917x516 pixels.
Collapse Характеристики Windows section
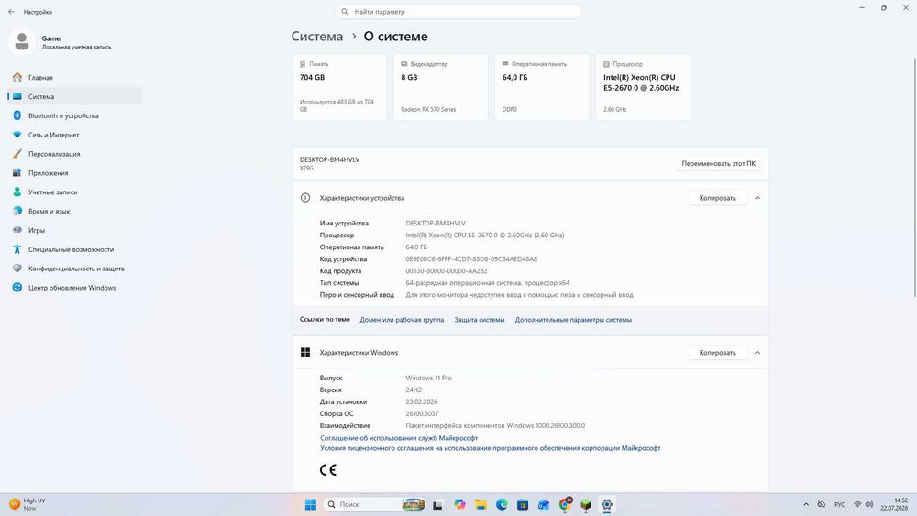(x=757, y=353)
